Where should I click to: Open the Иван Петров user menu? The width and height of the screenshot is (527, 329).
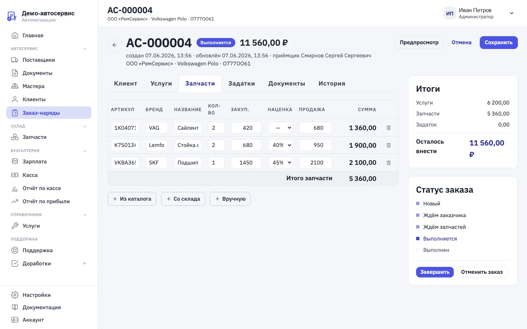(479, 13)
